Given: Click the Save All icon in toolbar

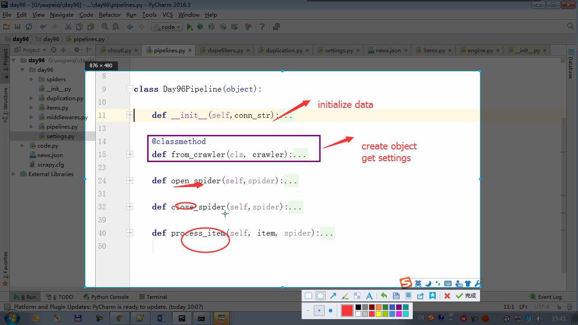Looking at the screenshot, I should 18,27.
